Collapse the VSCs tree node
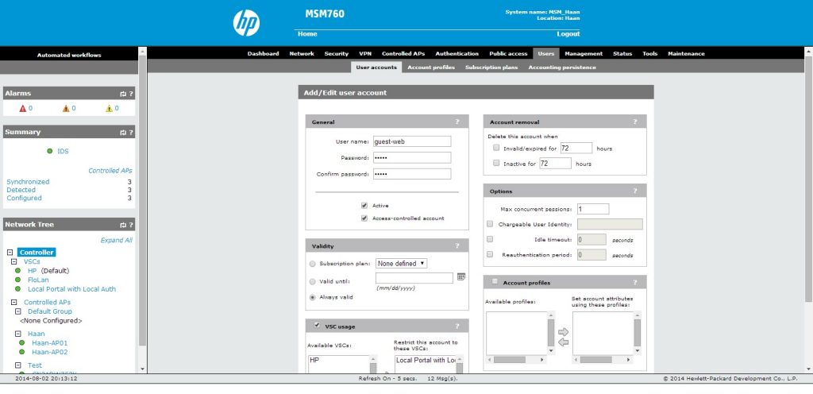813x394 pixels. tap(14, 262)
